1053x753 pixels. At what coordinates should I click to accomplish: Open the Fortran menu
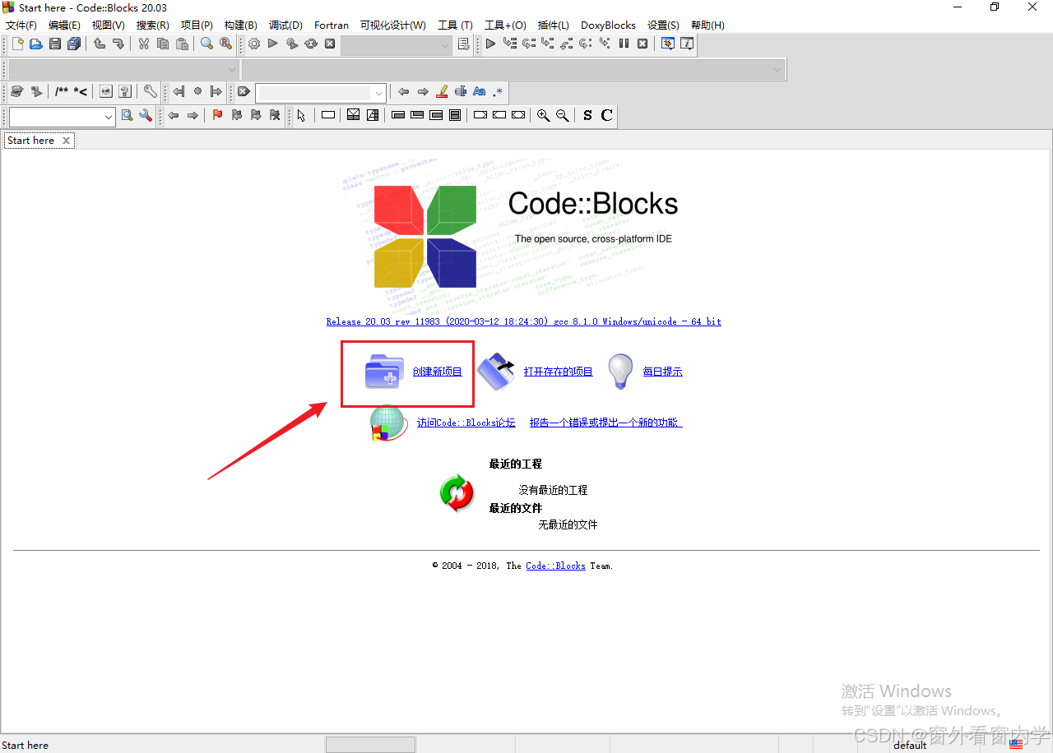pos(332,25)
